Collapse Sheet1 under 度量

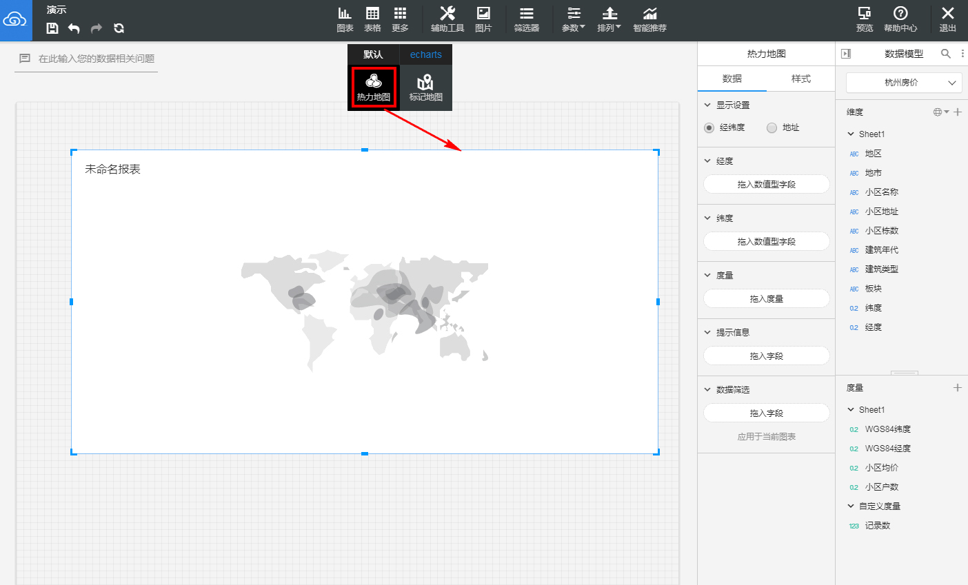coord(851,410)
